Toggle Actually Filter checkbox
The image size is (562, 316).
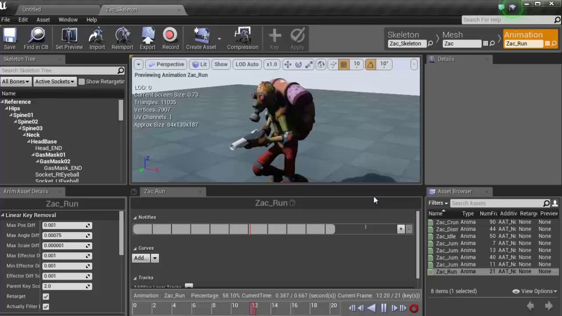tap(46, 307)
